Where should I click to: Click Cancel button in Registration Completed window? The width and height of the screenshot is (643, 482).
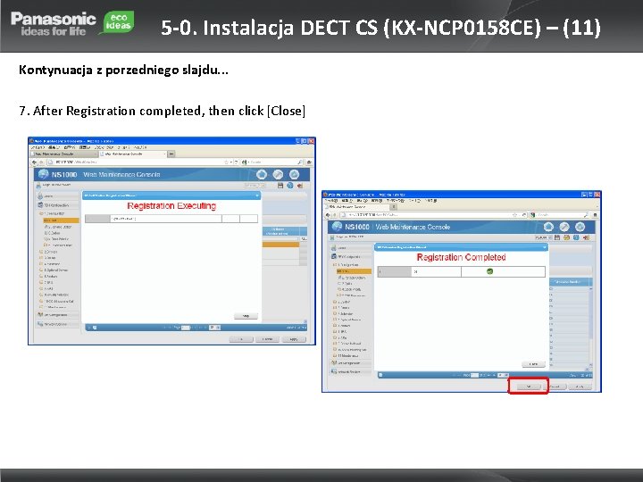(555, 386)
